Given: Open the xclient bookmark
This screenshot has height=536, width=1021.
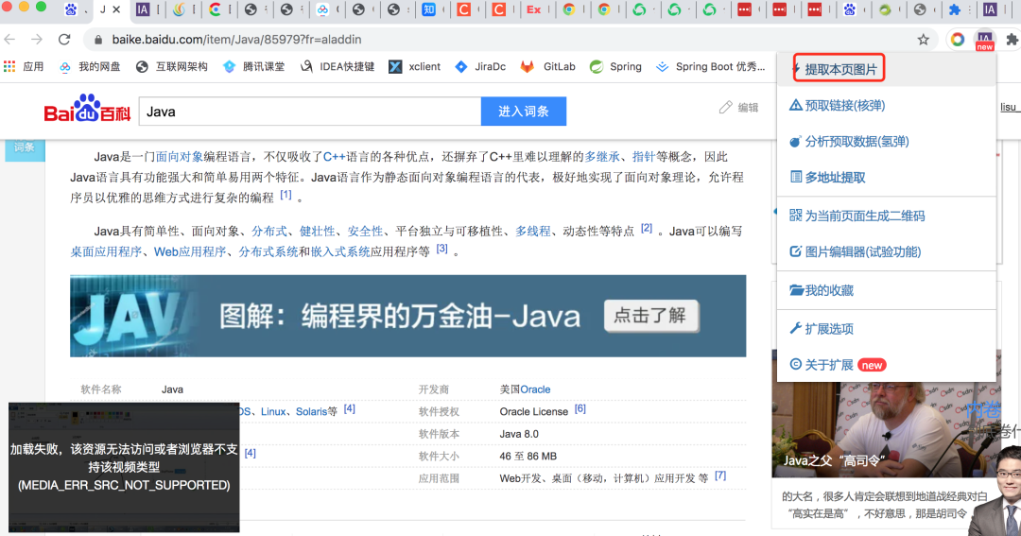Looking at the screenshot, I should tap(415, 66).
